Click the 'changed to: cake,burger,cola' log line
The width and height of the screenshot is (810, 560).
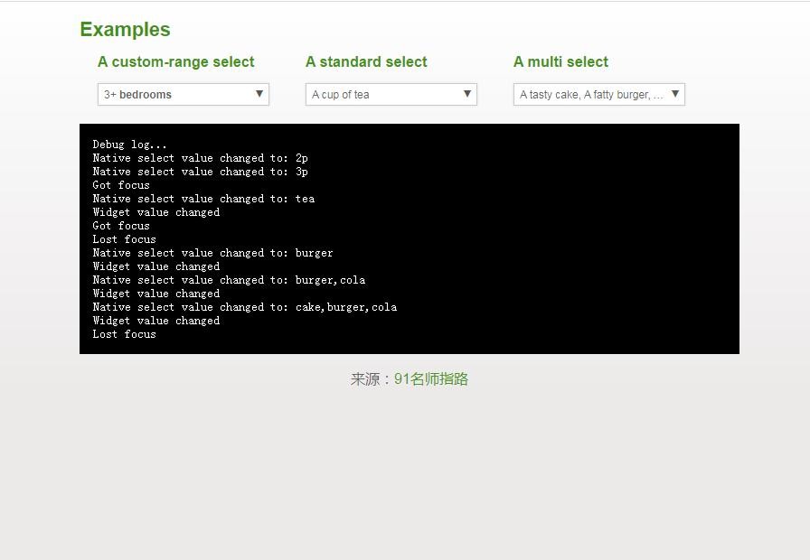click(x=244, y=307)
